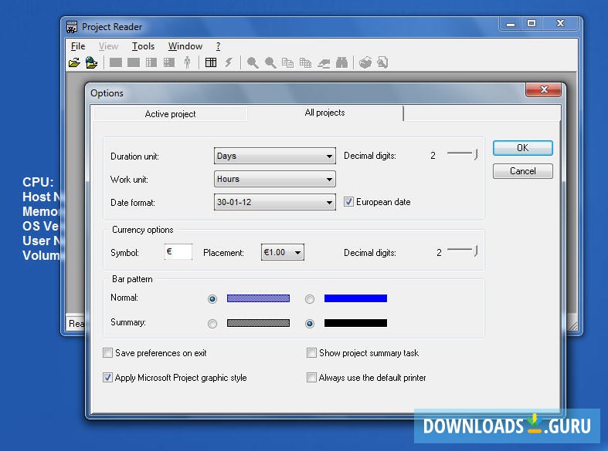The image size is (608, 451).
Task: Click the open file folder icon
Action: (74, 62)
